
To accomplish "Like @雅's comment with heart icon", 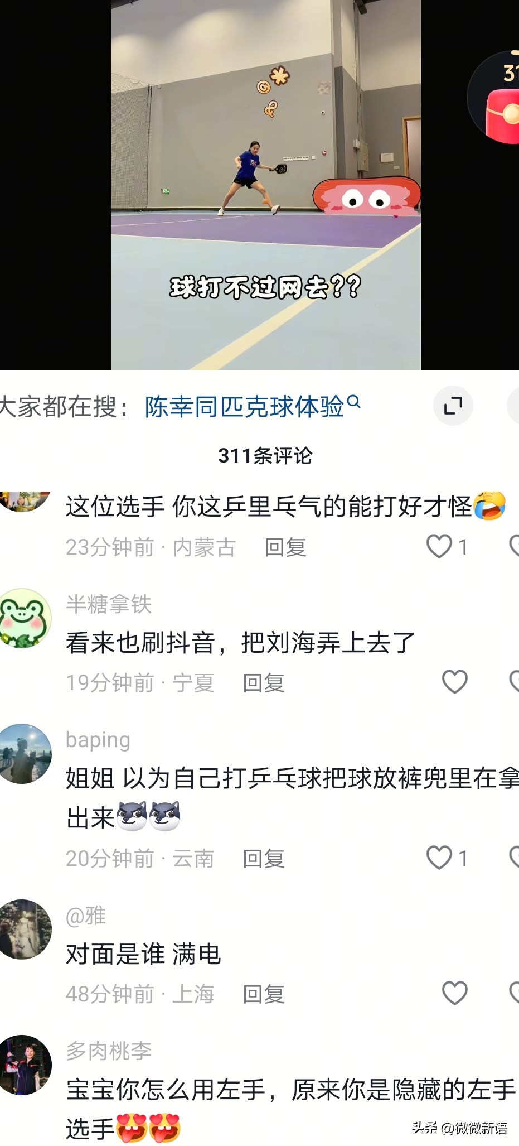I will (454, 993).
